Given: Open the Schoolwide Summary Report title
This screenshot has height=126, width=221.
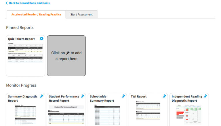Looking at the screenshot, I should [x=102, y=98].
